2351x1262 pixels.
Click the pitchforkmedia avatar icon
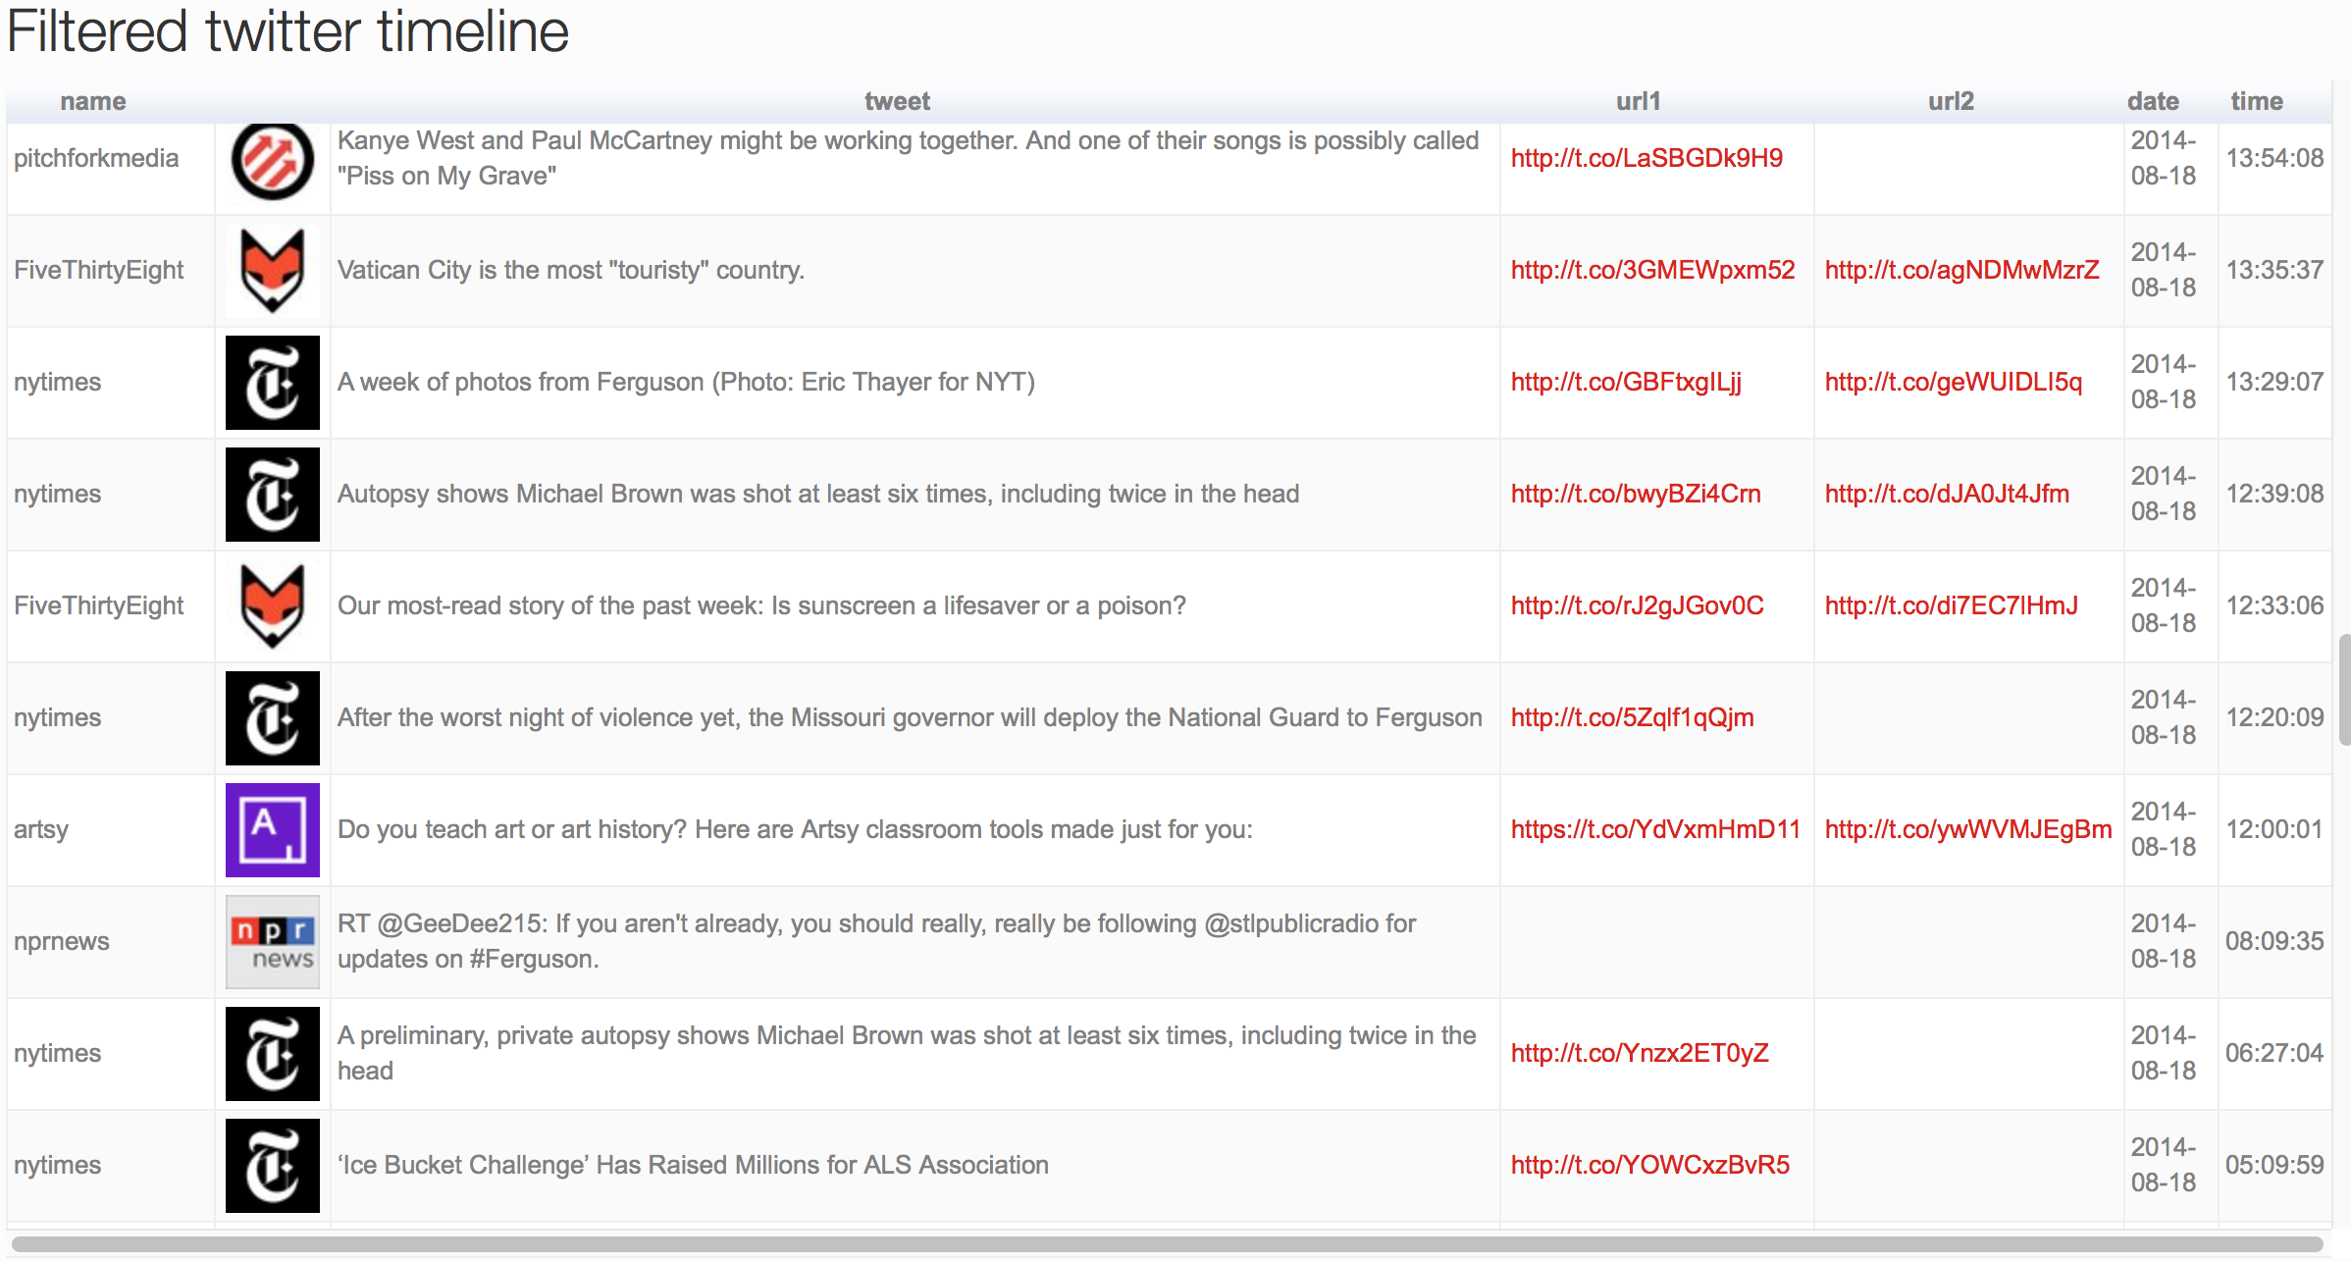pyautogui.click(x=272, y=161)
